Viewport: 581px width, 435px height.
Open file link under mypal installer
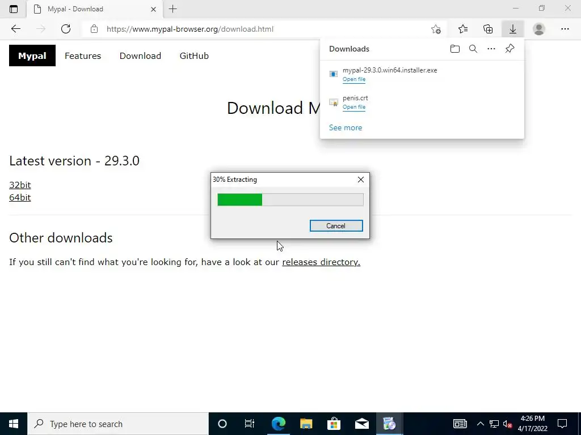(354, 79)
